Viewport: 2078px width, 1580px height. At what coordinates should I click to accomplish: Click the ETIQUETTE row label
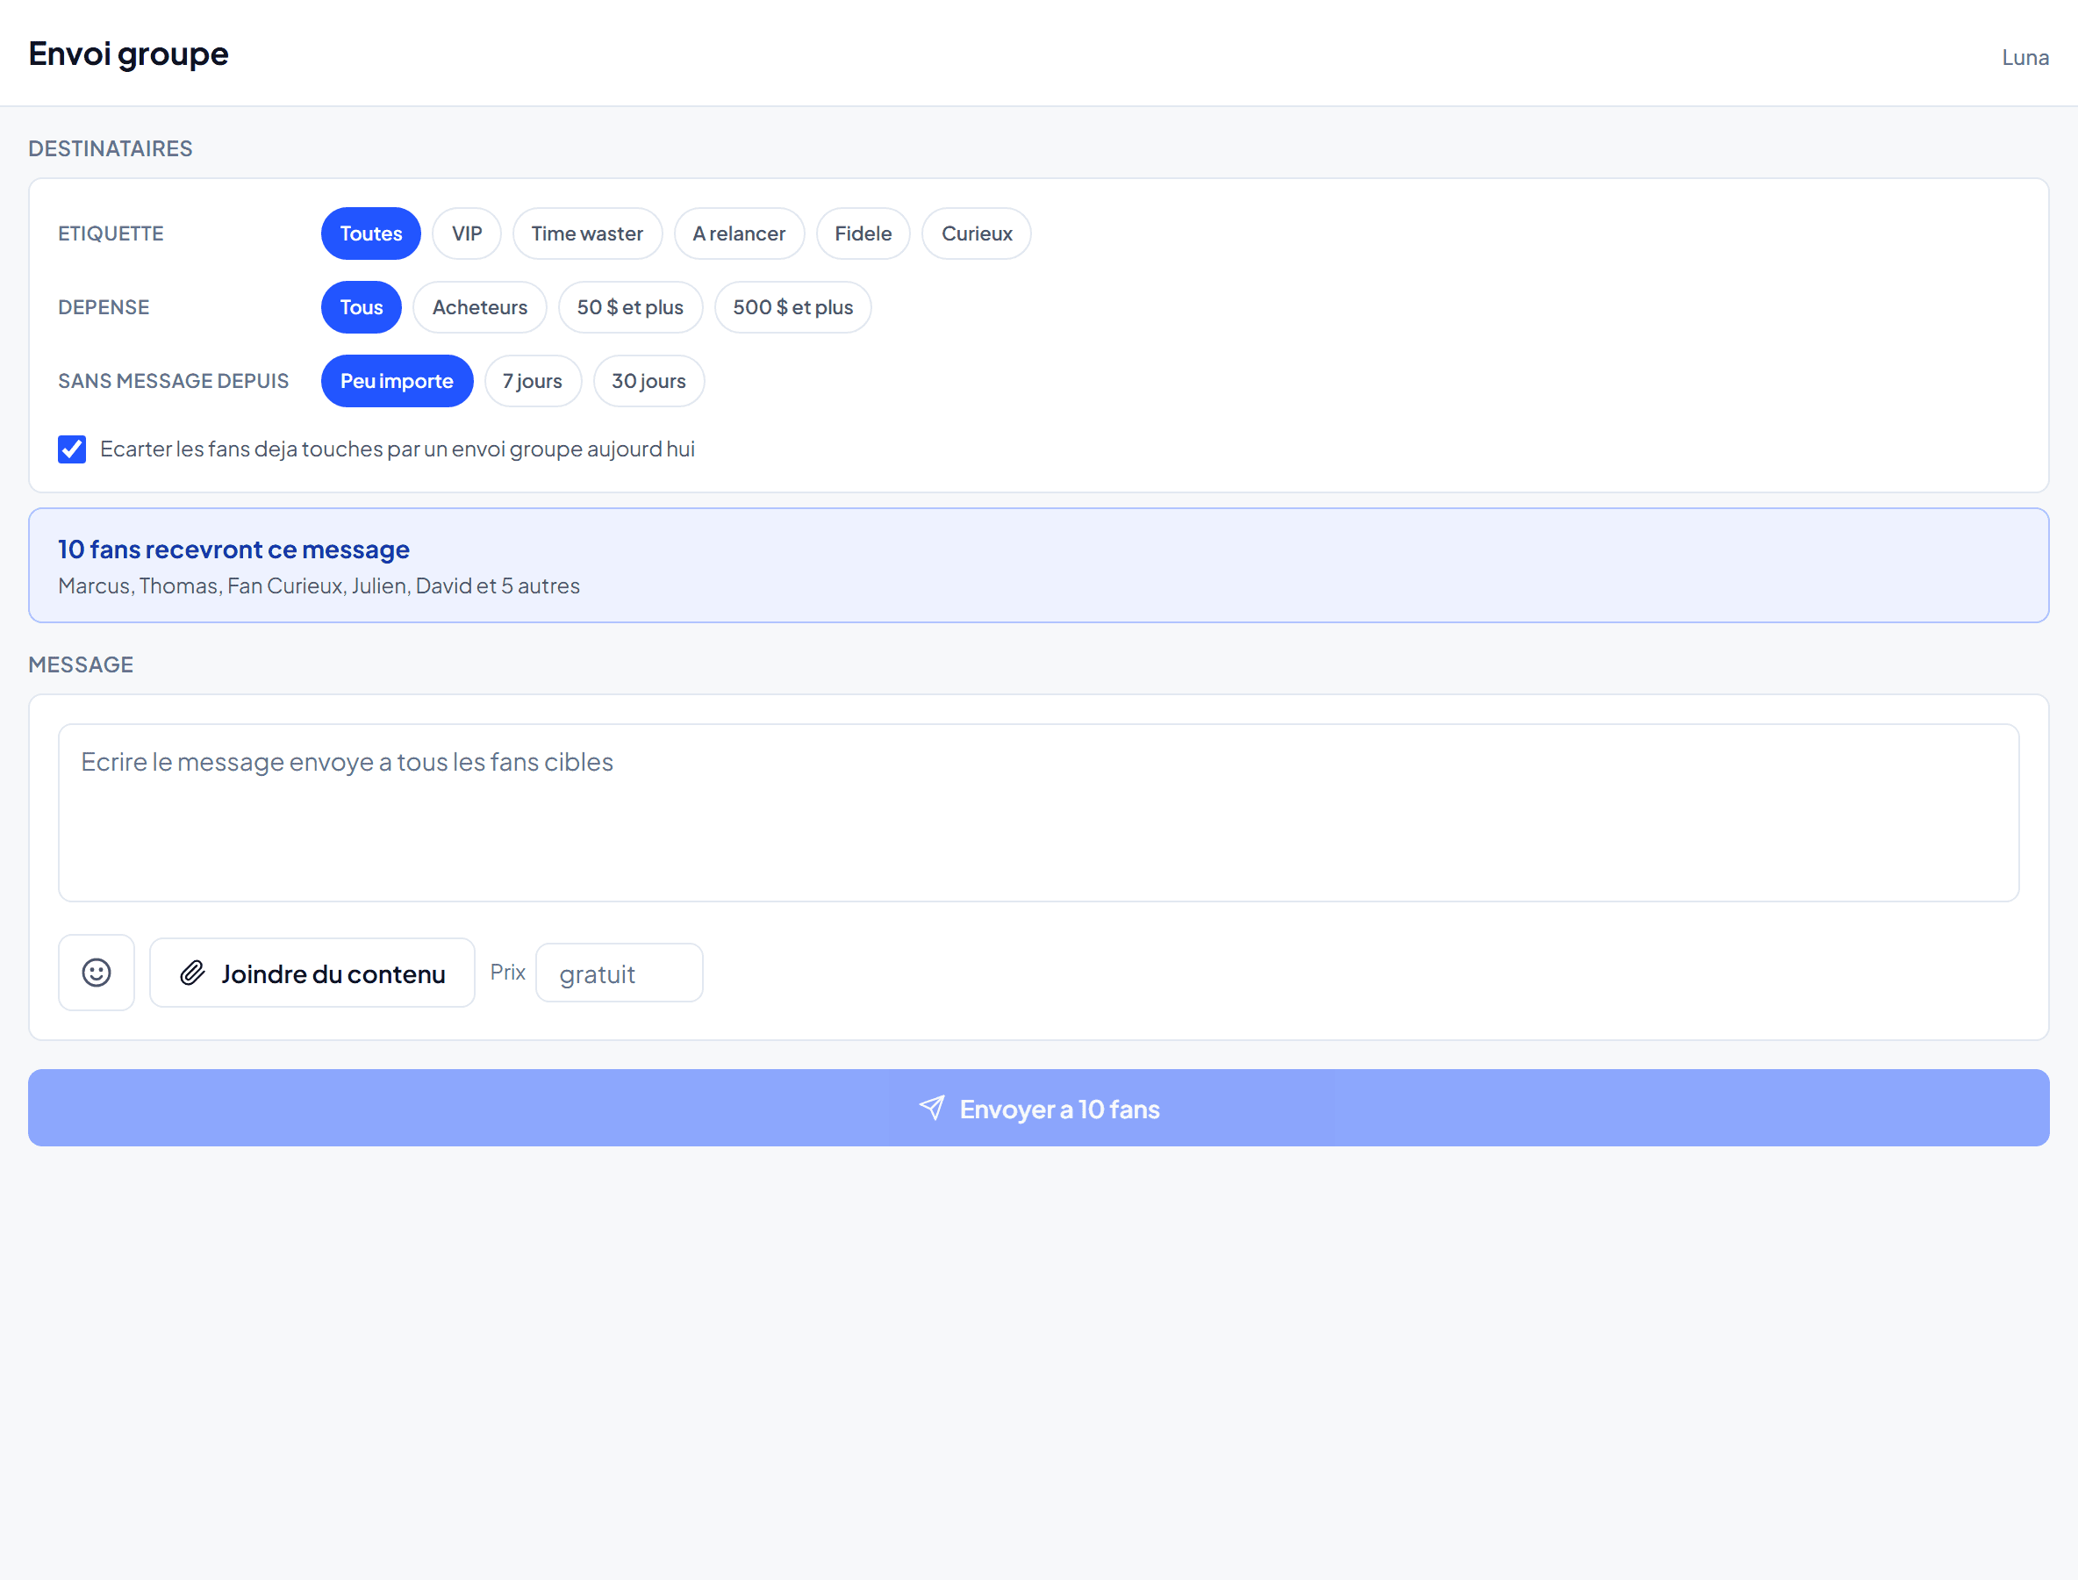(x=111, y=233)
